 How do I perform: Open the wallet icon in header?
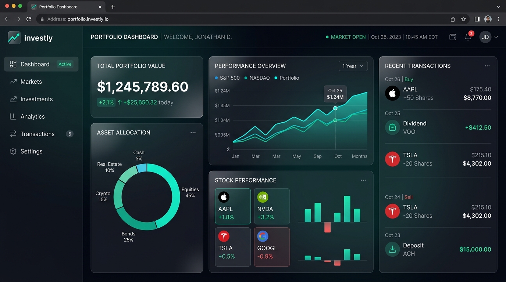(x=453, y=37)
